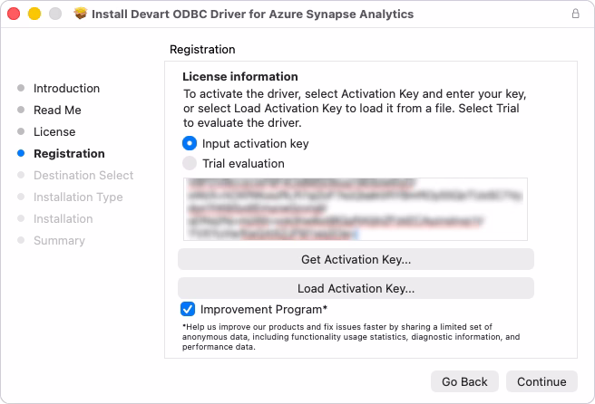Click the Installation step label
This screenshot has width=595, height=404.
(x=63, y=218)
